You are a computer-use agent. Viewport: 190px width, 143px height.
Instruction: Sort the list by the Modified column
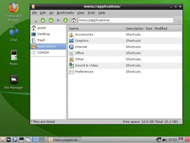(168, 29)
